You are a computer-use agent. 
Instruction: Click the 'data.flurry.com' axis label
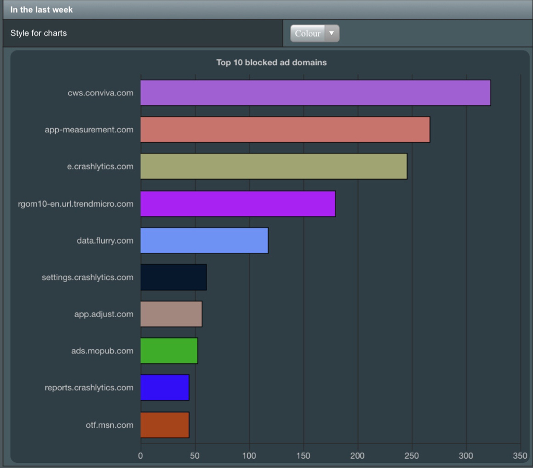point(105,241)
